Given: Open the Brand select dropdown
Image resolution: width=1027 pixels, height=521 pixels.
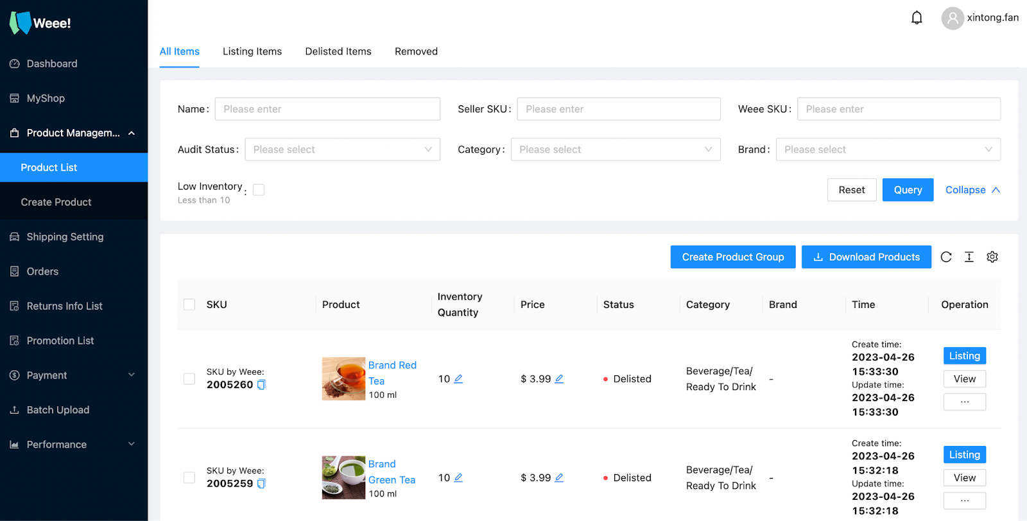Looking at the screenshot, I should (888, 149).
